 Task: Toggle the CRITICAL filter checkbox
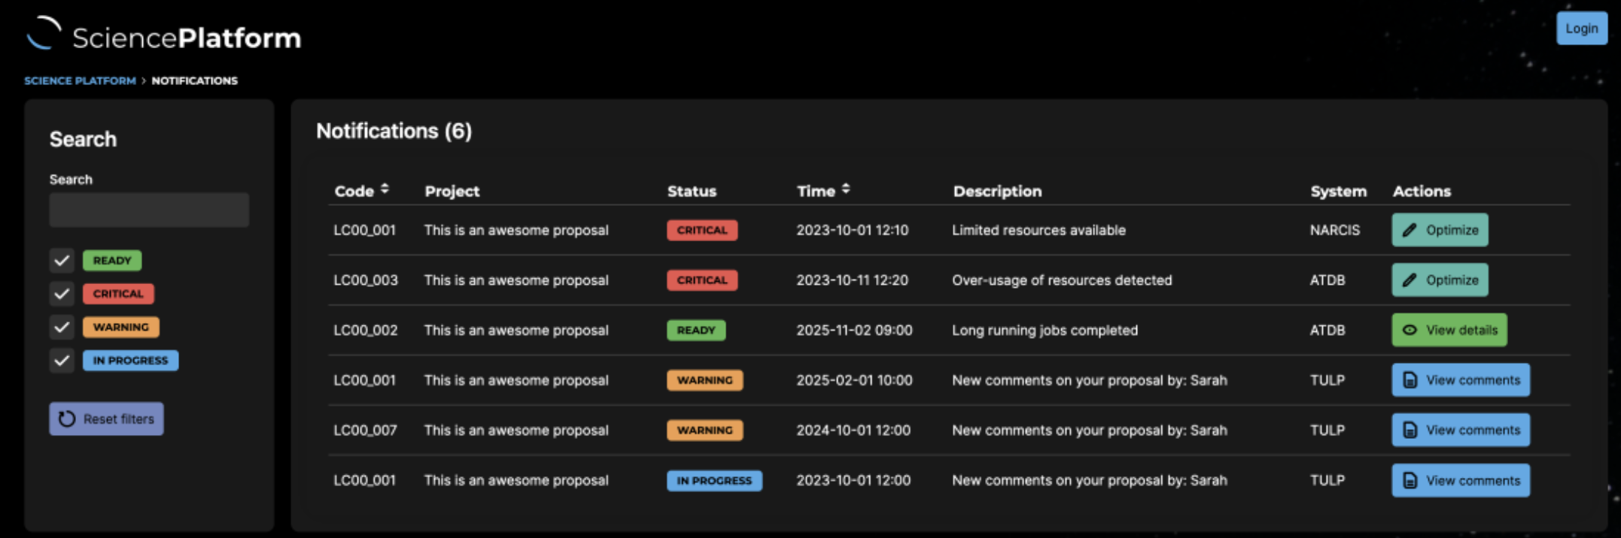coord(62,294)
